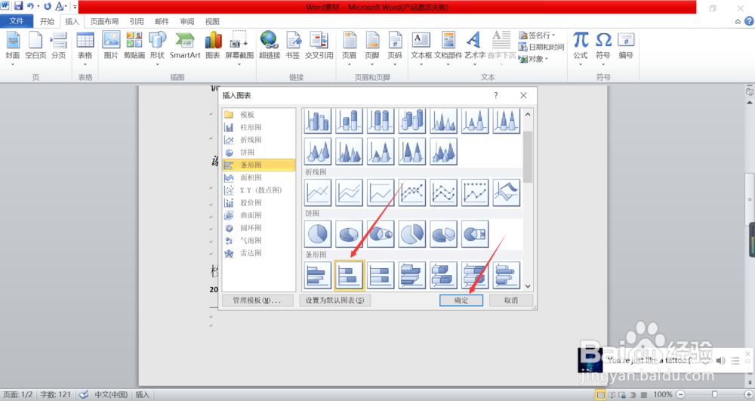The image size is (755, 401).
Task: Choose the basic pie chart thumbnail
Action: tap(318, 234)
